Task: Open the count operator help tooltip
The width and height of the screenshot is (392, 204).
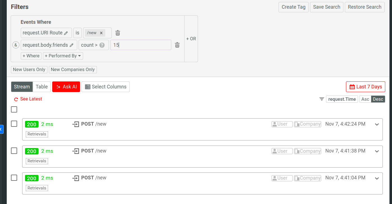Action: point(102,45)
